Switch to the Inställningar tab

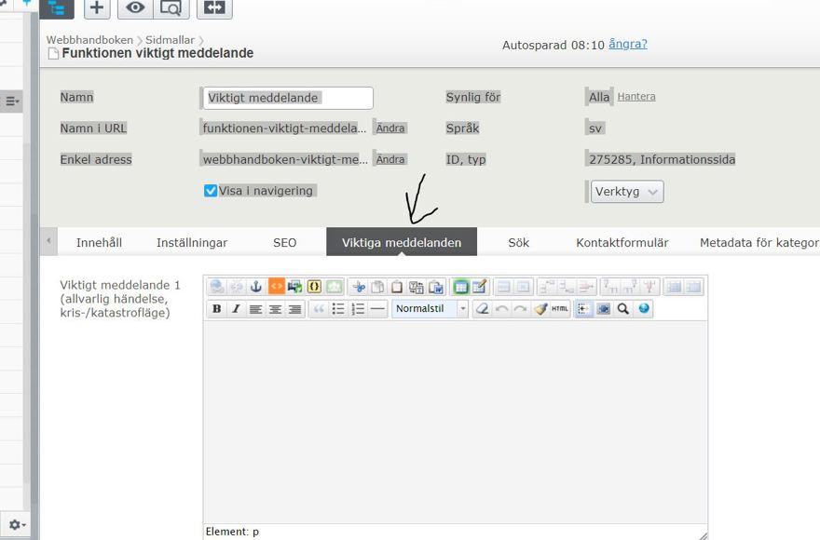click(192, 242)
